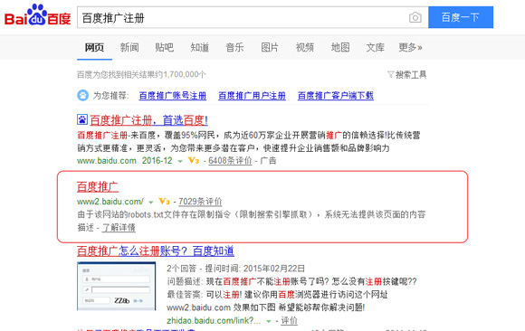This screenshot has width=525, height=331.
Task: Click the paw icon beside 为您推荐
Action: pos(82,95)
